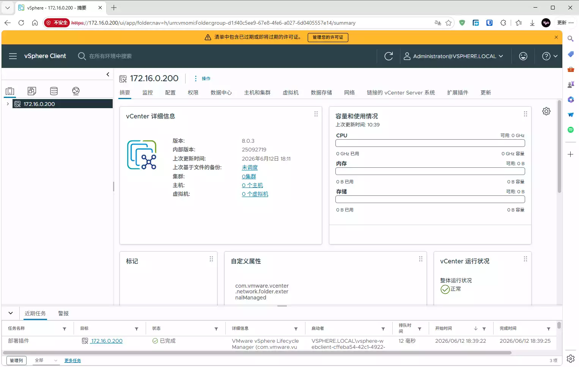Click the summary page vertical scrollbar
The image size is (579, 367).
(x=559, y=146)
